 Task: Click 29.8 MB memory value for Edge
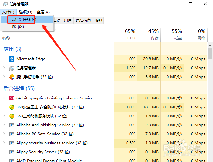tap(151, 59)
